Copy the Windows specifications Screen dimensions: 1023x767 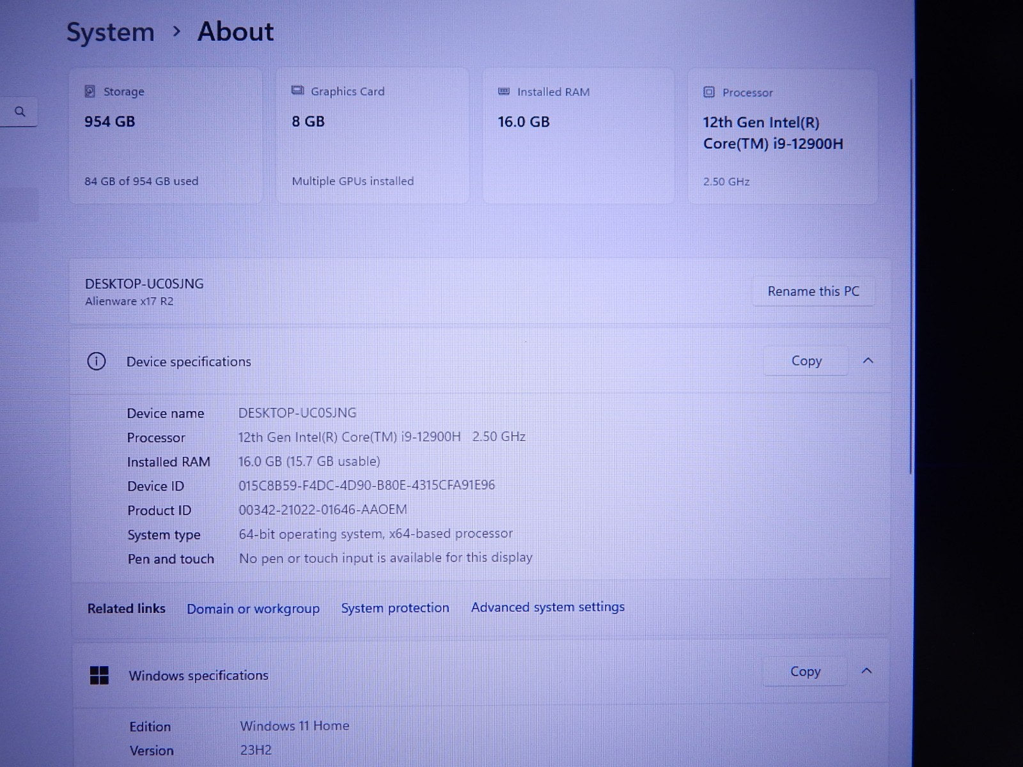(x=805, y=671)
